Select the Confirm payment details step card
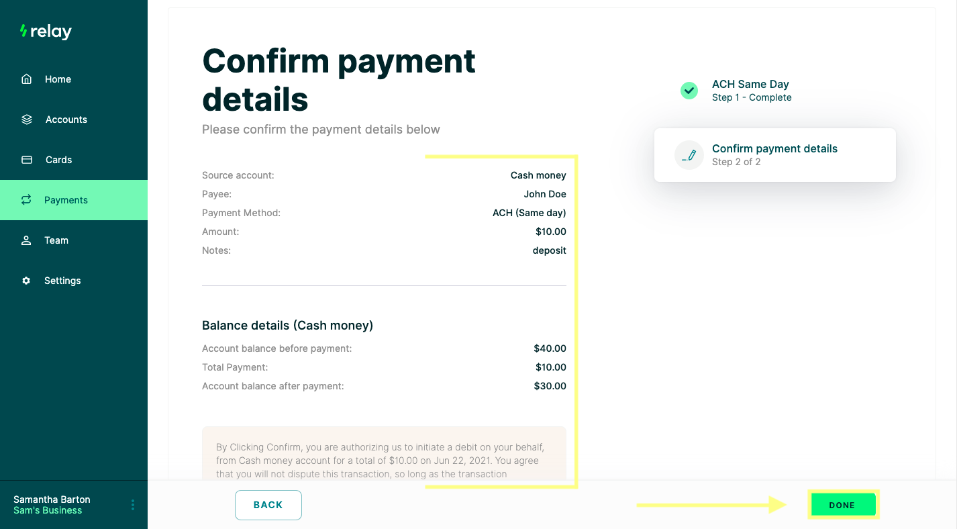Viewport: 957px width, 529px height. pyautogui.click(x=775, y=155)
